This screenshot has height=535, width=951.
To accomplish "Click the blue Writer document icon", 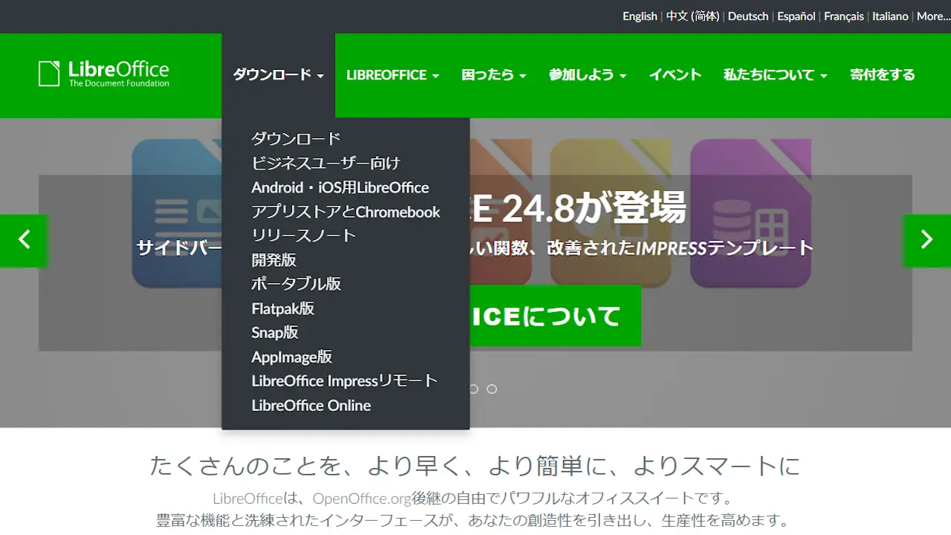I will 177,213.
